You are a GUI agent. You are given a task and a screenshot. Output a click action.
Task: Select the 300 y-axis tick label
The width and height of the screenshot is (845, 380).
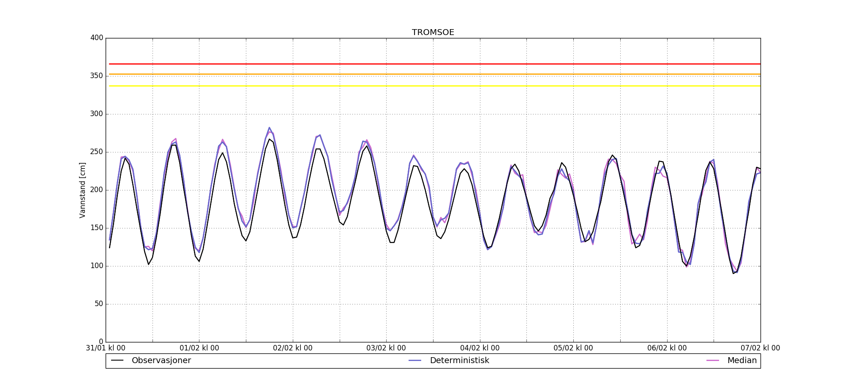(97, 114)
